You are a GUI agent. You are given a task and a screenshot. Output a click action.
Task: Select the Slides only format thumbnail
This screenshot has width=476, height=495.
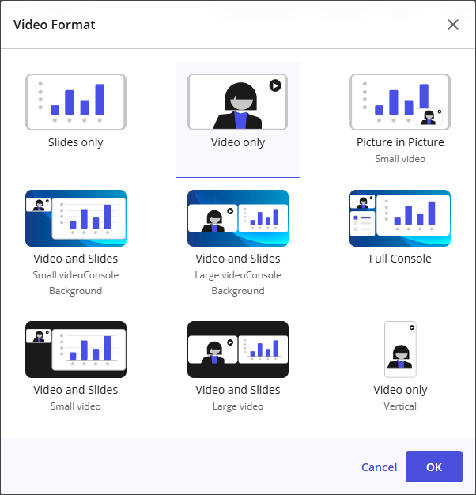(76, 102)
